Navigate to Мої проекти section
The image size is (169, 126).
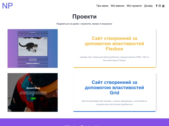[x=134, y=6]
